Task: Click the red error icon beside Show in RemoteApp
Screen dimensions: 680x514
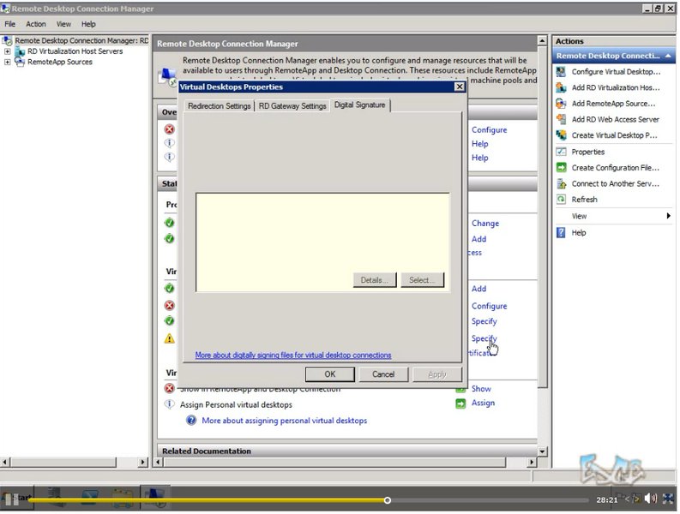Action: (x=170, y=388)
